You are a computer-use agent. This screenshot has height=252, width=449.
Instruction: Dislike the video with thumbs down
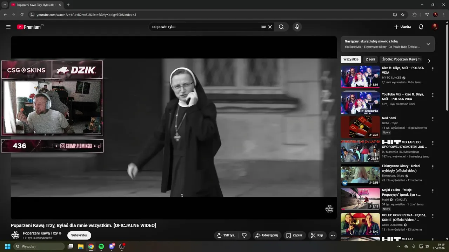244,235
